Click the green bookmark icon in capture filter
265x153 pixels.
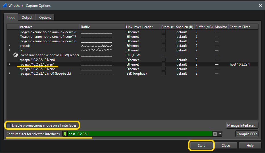(65, 134)
